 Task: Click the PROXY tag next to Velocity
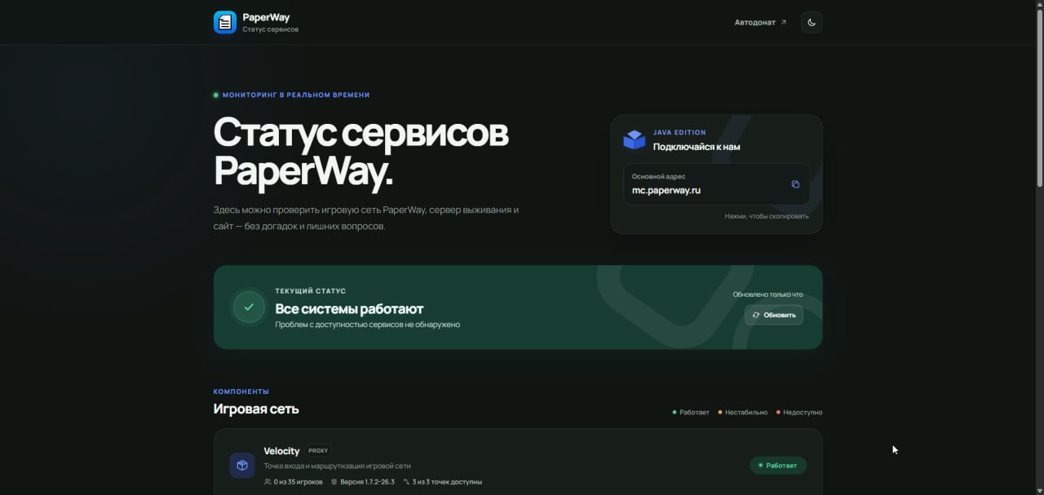[x=318, y=450]
